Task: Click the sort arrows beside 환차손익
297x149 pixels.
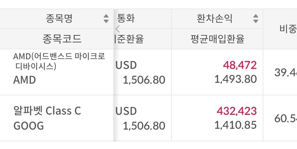Action: tap(256, 19)
